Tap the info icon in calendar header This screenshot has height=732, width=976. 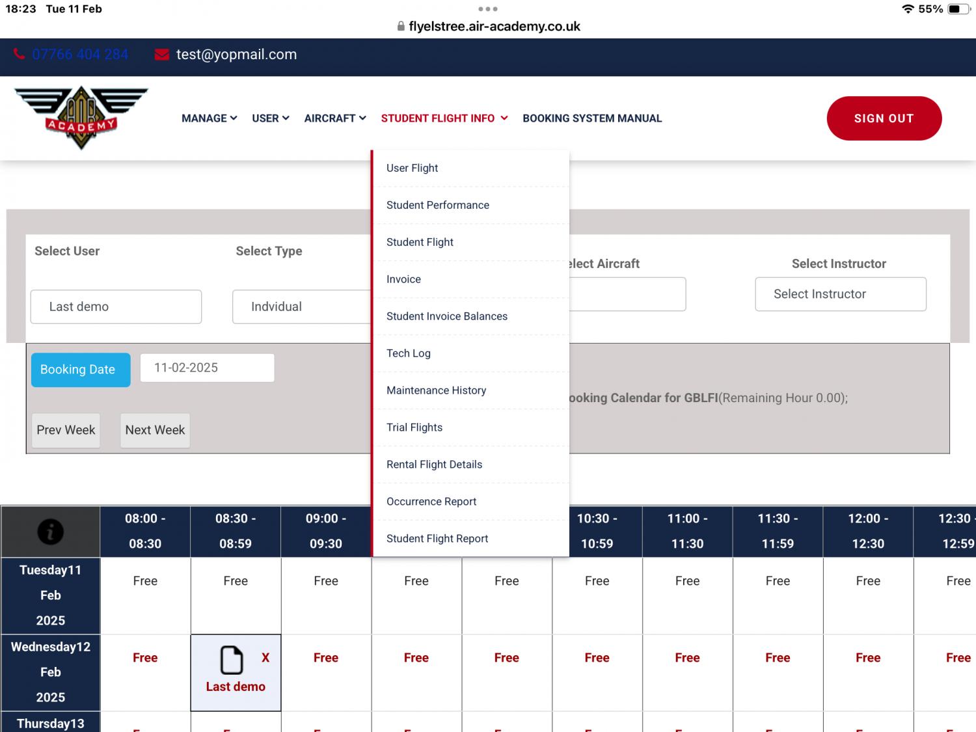(x=50, y=532)
